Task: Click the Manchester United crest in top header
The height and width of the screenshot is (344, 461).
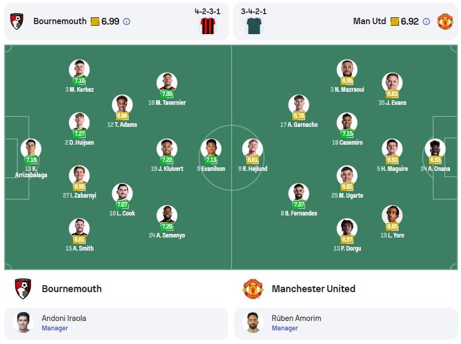Action: (445, 21)
